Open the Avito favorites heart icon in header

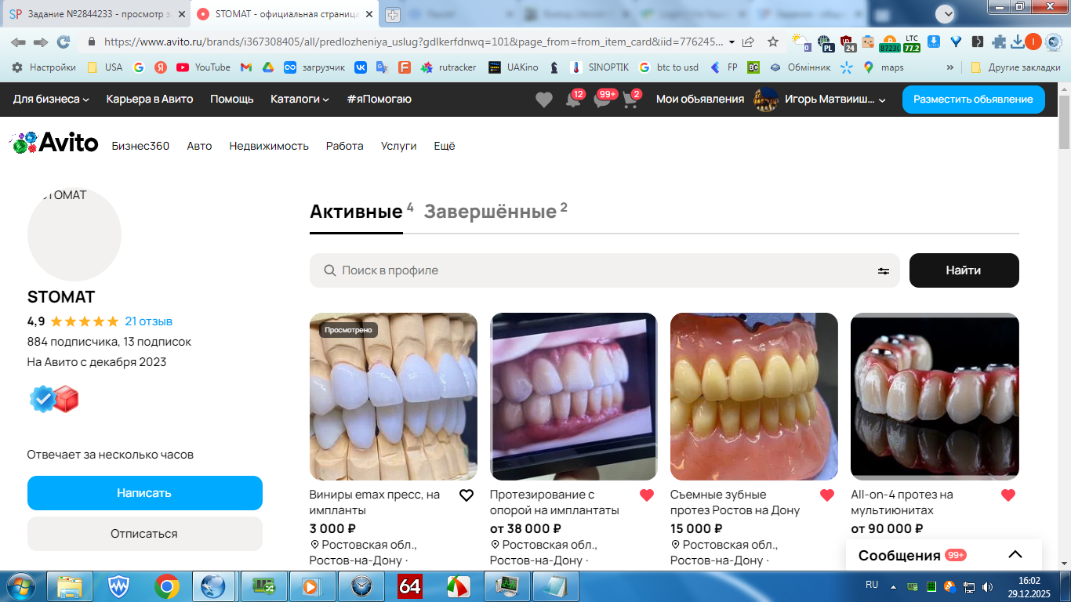click(x=543, y=100)
